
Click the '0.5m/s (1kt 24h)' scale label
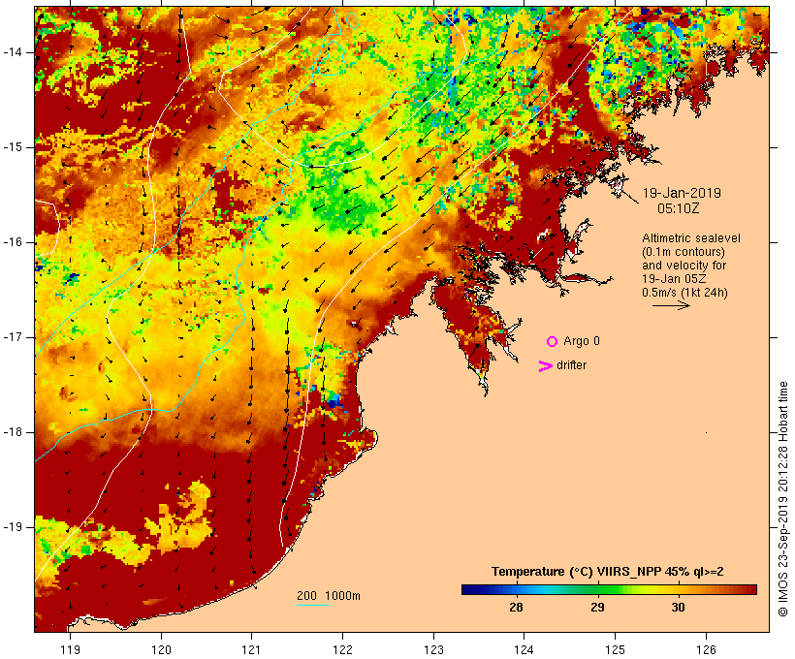click(x=685, y=293)
